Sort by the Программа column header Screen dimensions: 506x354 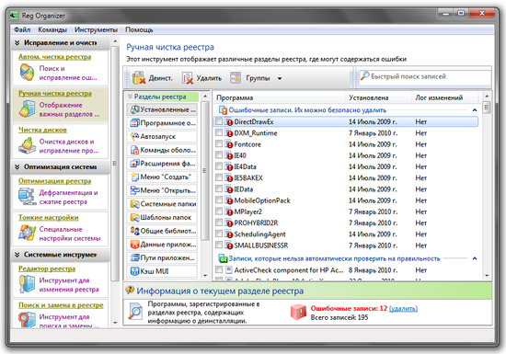279,97
